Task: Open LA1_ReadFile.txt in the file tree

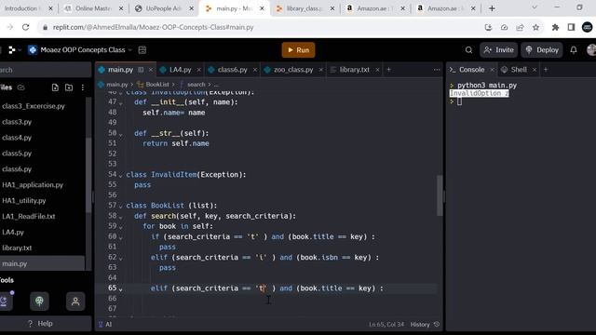Action: (29, 217)
